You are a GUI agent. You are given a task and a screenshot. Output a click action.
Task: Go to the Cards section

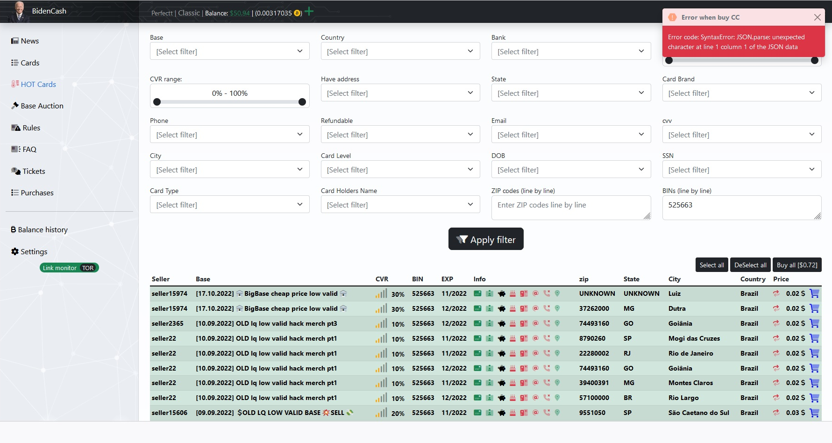[x=25, y=63]
